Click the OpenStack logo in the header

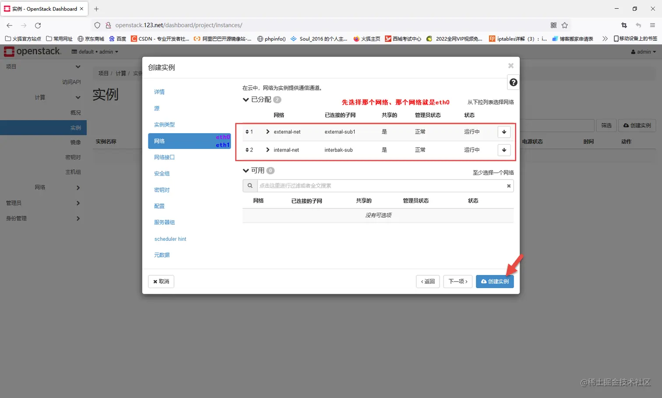pos(33,51)
